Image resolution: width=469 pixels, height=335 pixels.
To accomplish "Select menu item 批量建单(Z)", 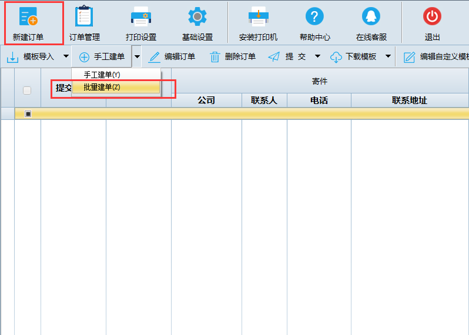I will (x=116, y=87).
